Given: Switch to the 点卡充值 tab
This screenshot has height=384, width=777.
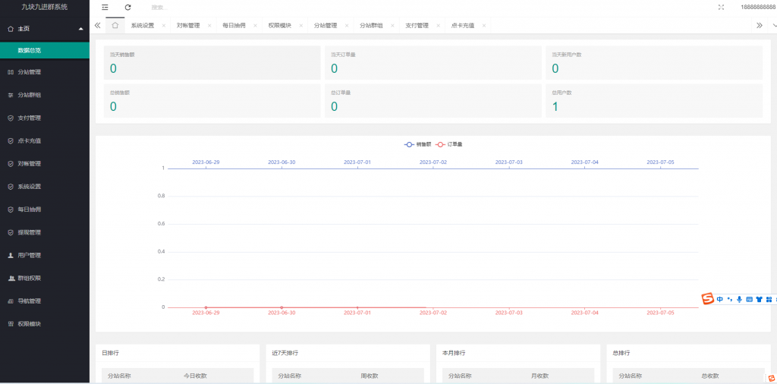Looking at the screenshot, I should [x=463, y=26].
